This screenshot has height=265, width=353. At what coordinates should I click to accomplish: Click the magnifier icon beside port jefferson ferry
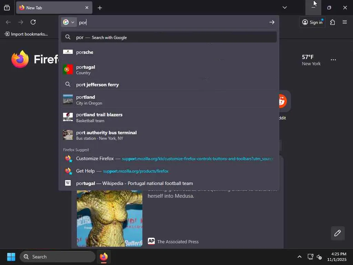[68, 84]
